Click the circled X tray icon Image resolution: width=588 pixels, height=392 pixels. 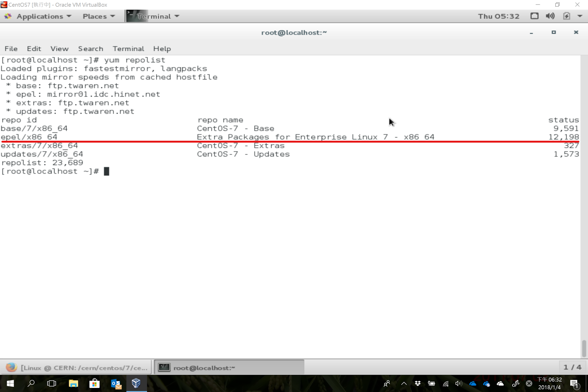[529, 384]
